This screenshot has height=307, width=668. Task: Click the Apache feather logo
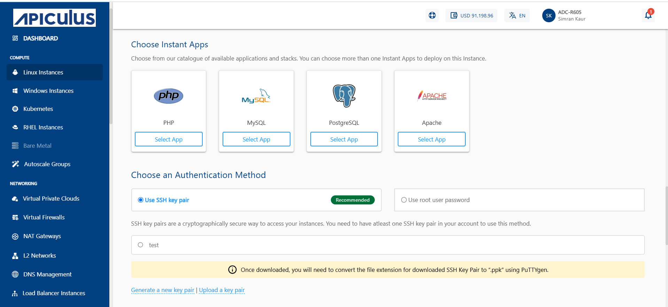pyautogui.click(x=432, y=96)
